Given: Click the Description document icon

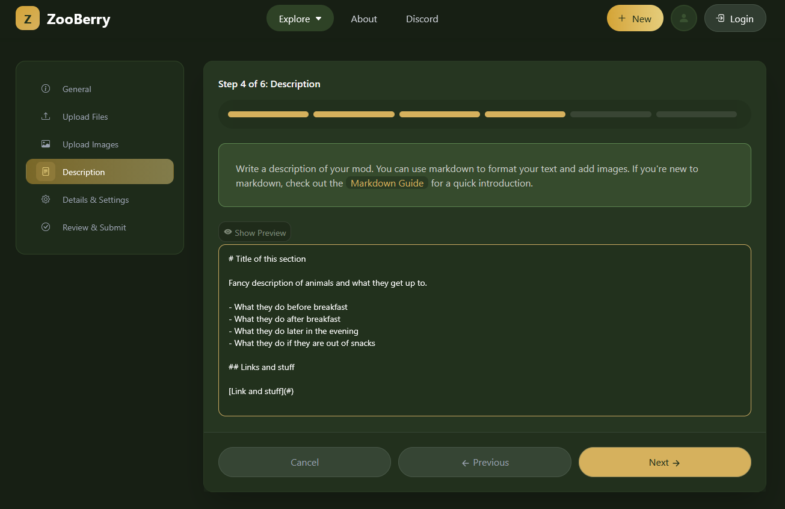Looking at the screenshot, I should [x=46, y=172].
